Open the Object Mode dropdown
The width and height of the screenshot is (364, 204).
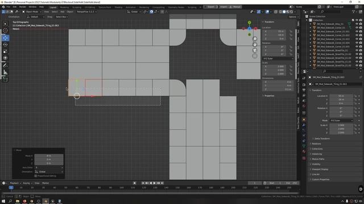point(32,11)
